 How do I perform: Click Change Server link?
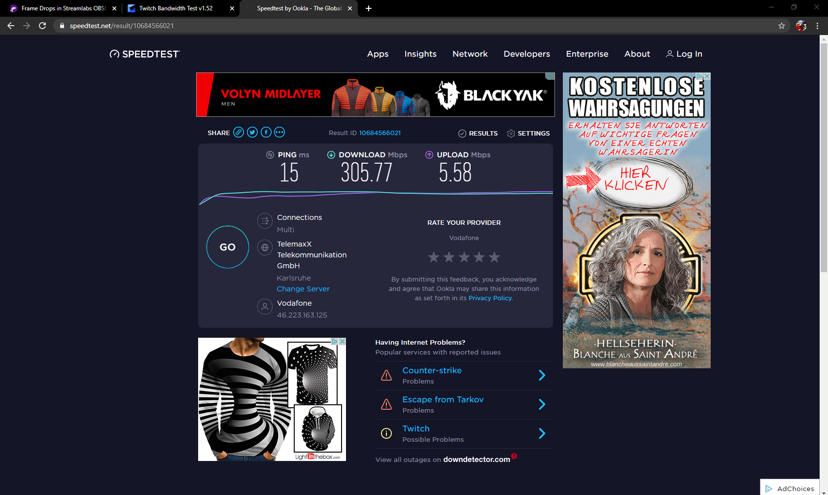(303, 289)
